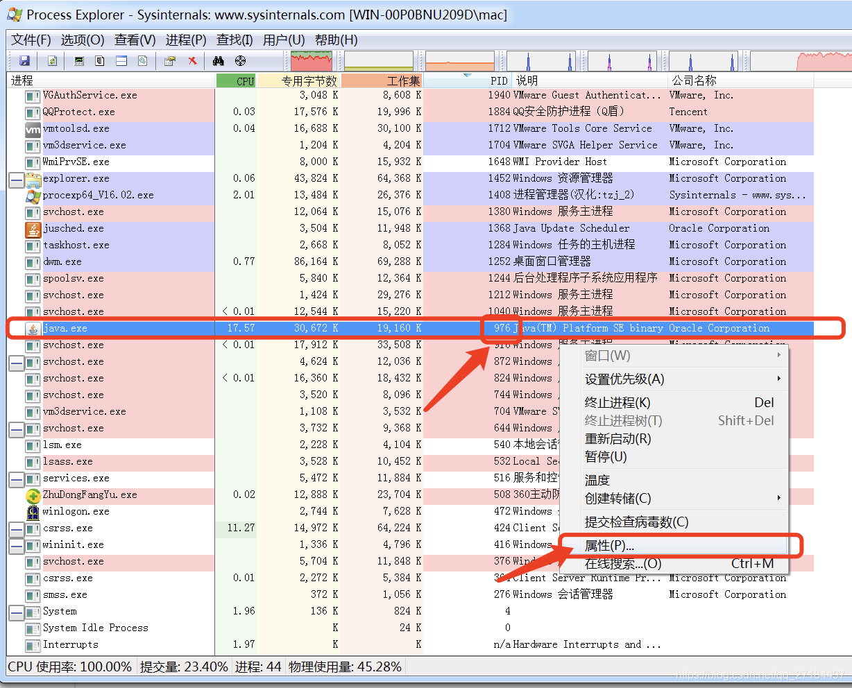
Task: Click the 'CPU 使用率: 100.00%' status entry
Action: [69, 666]
